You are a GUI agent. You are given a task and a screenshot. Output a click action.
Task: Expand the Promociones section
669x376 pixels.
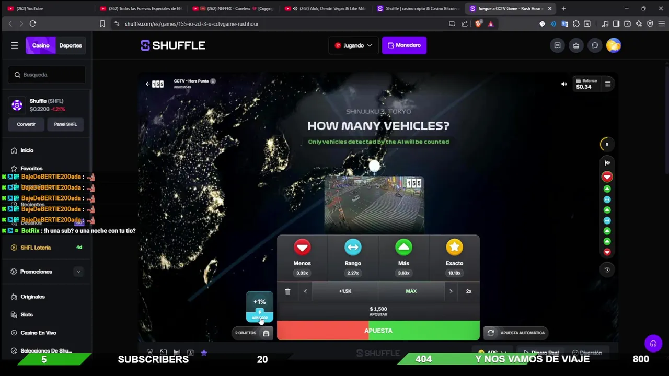[x=78, y=272]
